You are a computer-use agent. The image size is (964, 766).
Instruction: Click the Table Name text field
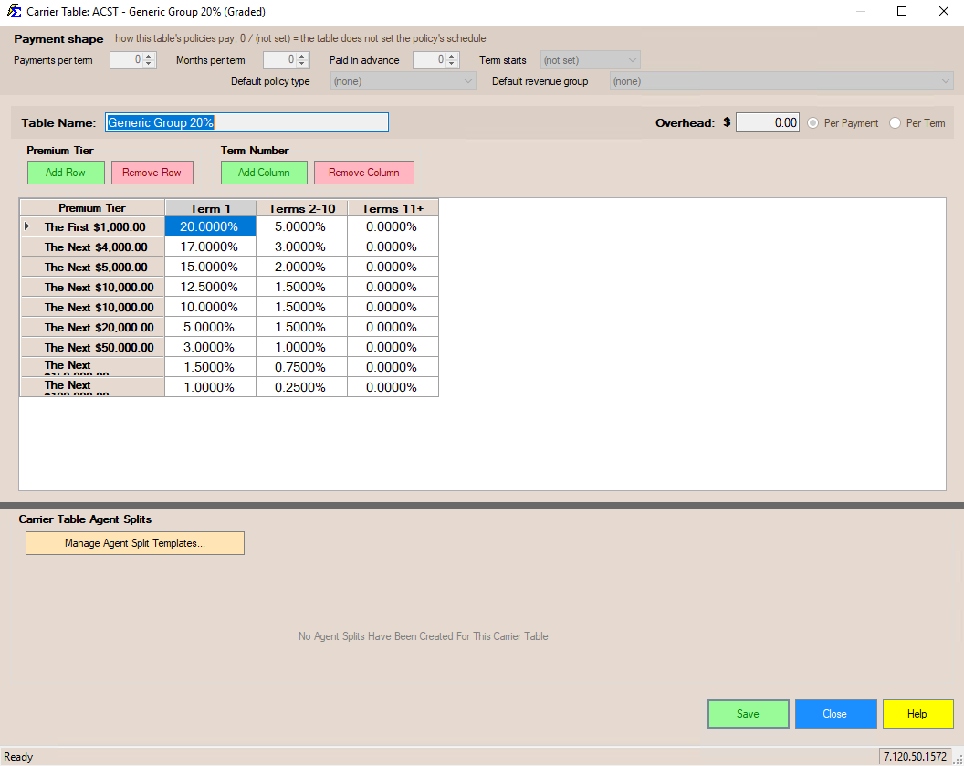coord(246,122)
